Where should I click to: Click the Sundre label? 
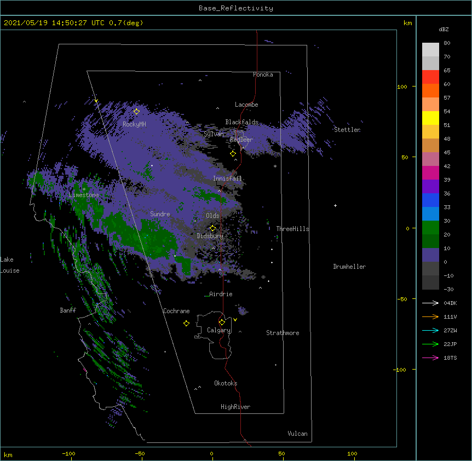coord(160,214)
